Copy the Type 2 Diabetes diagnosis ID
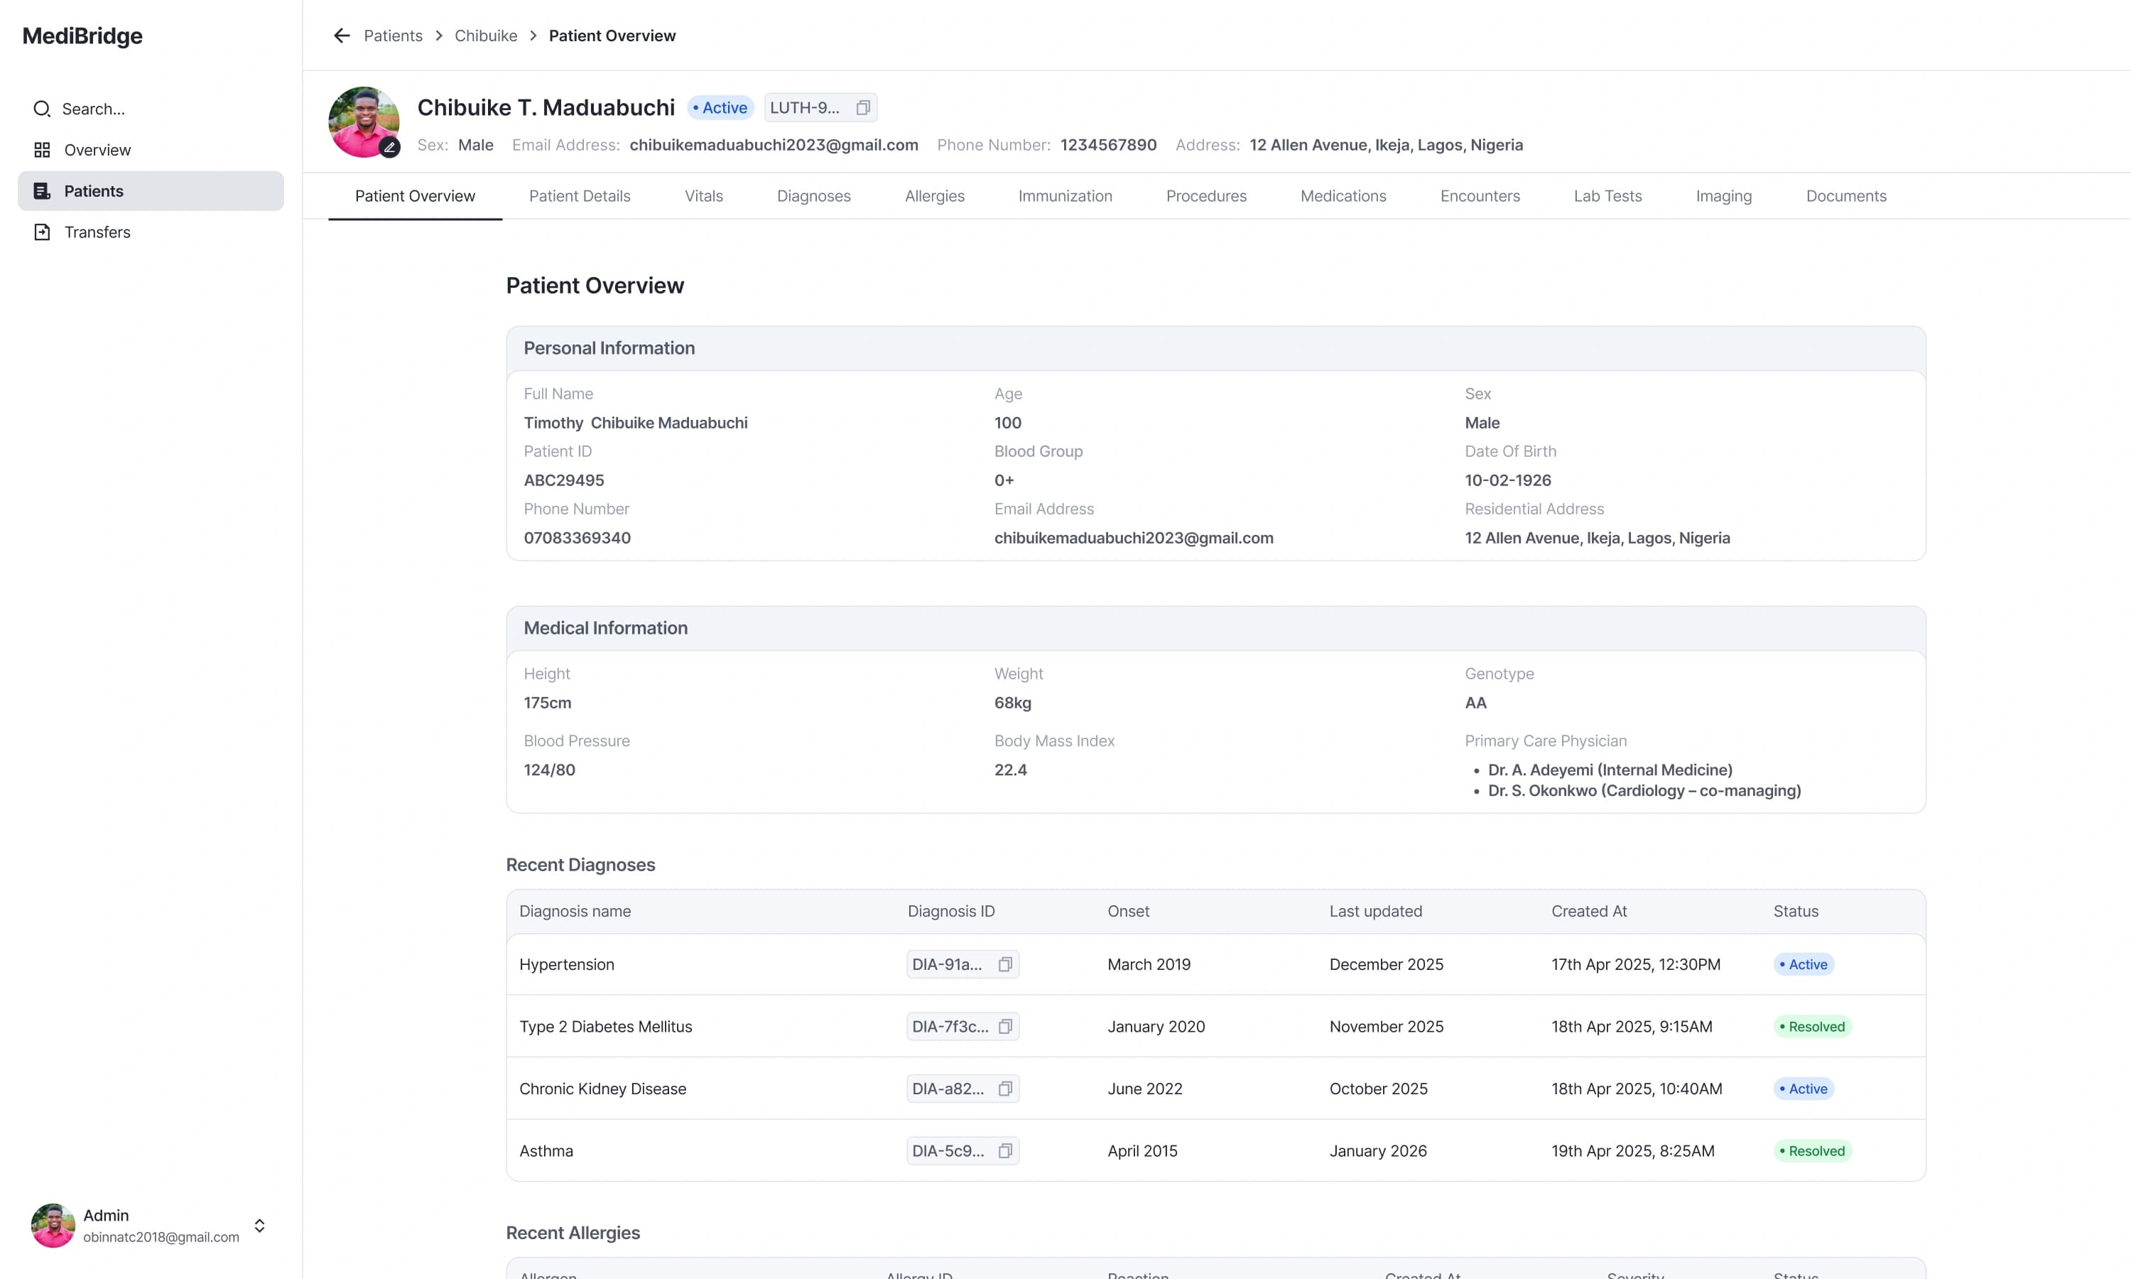This screenshot has height=1279, width=2131. [x=1004, y=1027]
